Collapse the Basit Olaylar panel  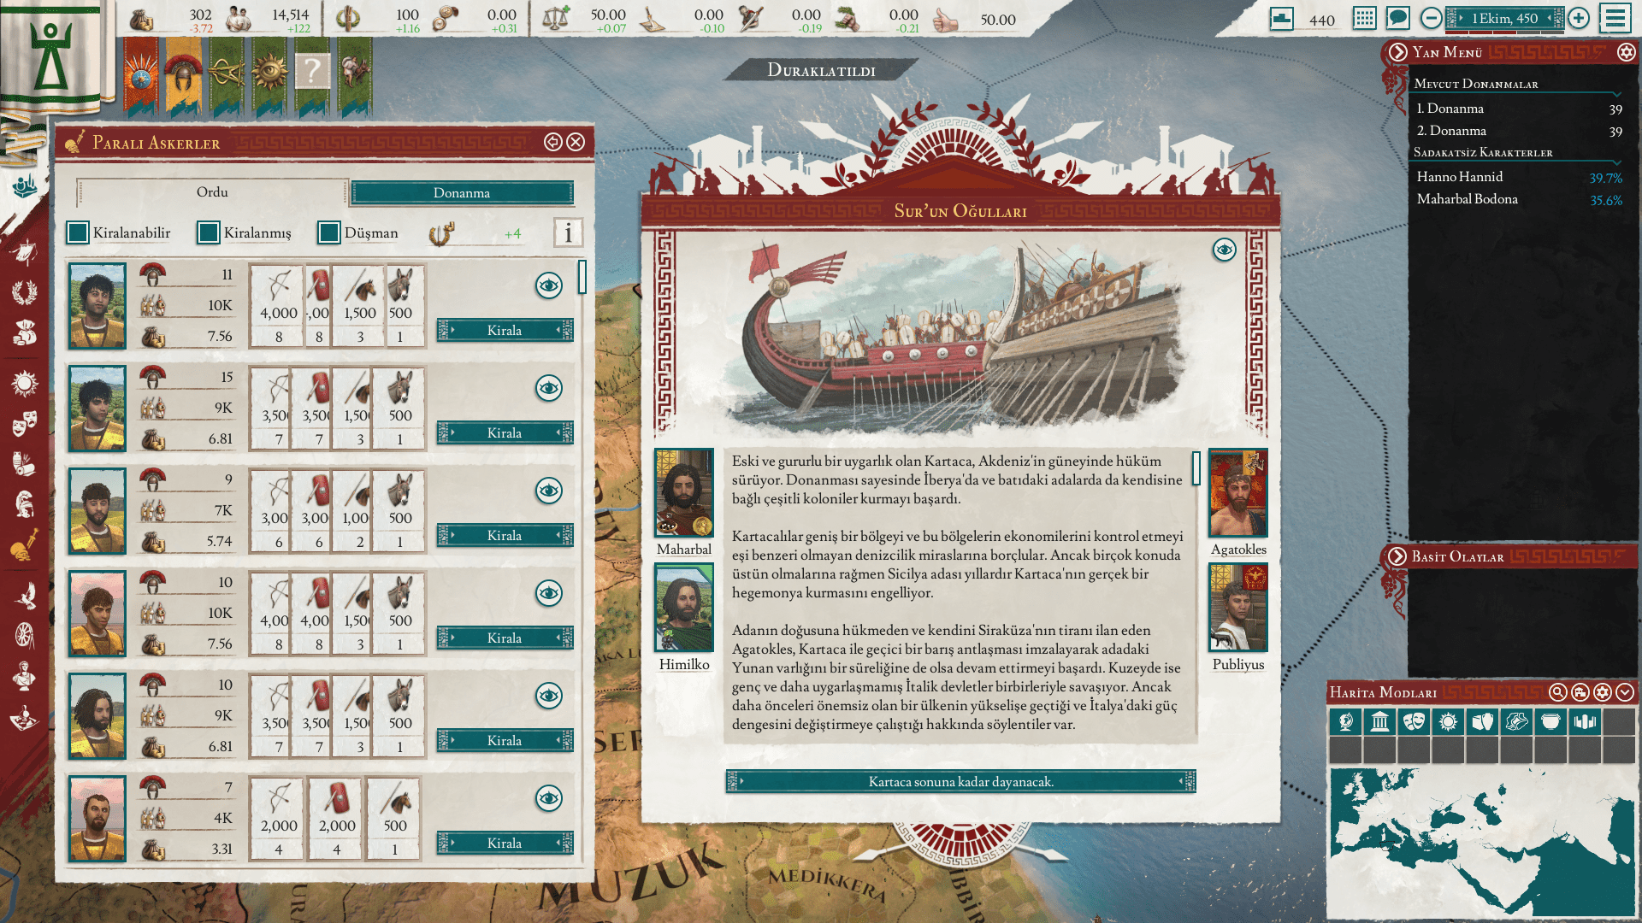(1397, 556)
